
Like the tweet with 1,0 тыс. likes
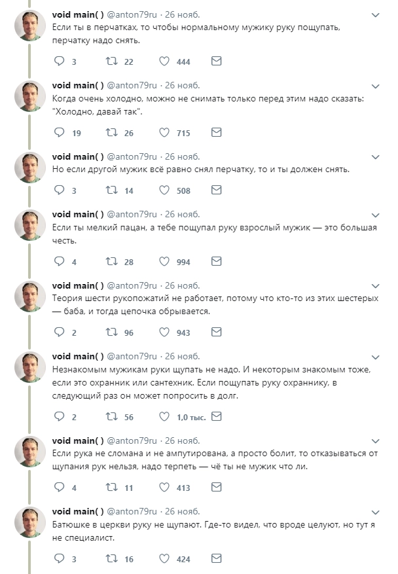[164, 417]
